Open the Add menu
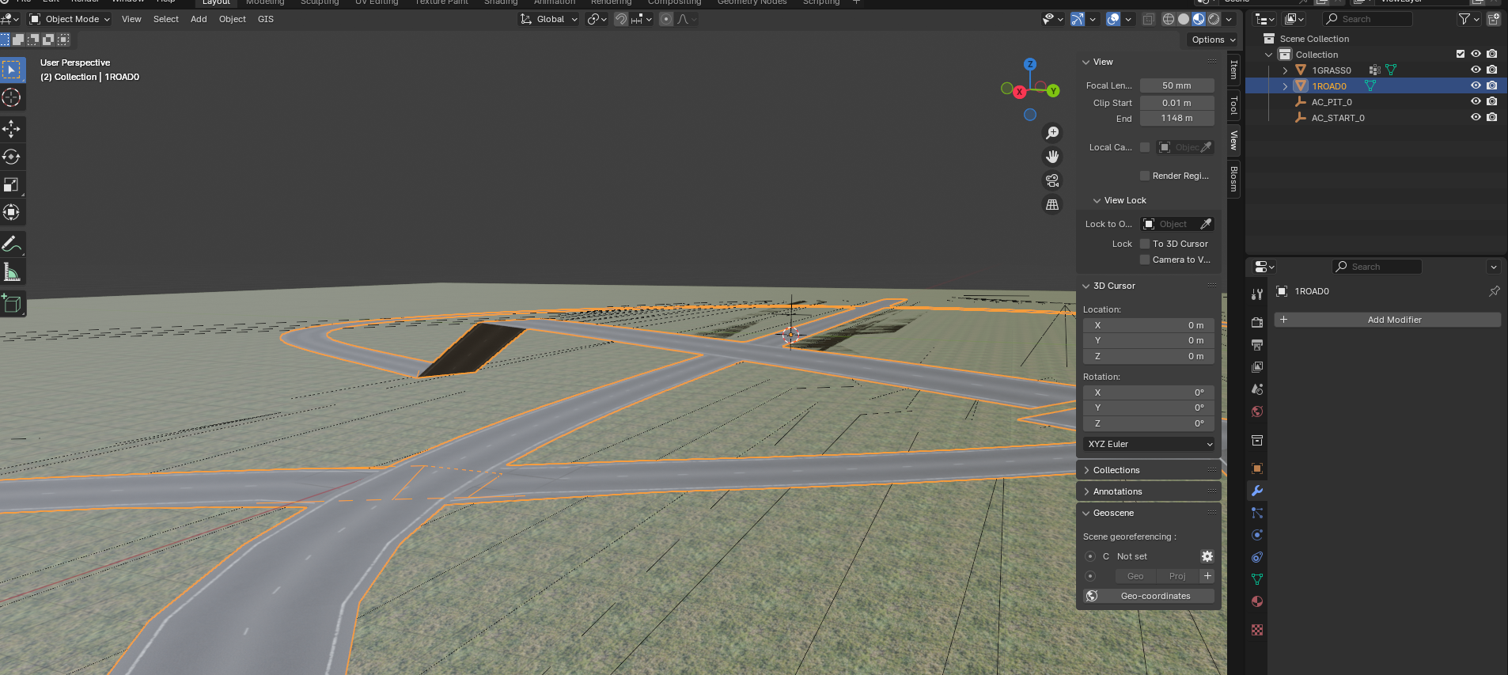The width and height of the screenshot is (1508, 675). pos(199,19)
